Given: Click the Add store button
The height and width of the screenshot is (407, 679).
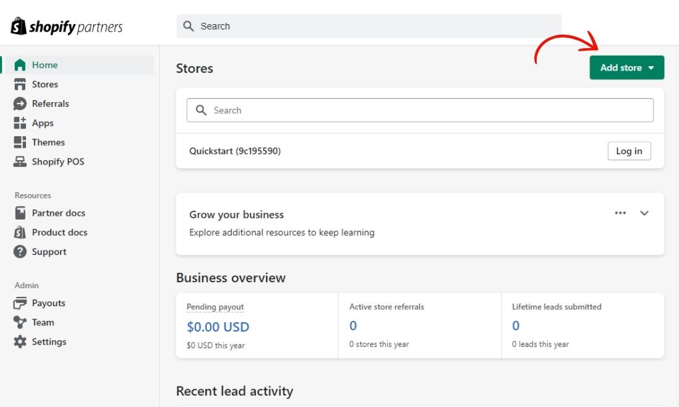Looking at the screenshot, I should pyautogui.click(x=626, y=67).
